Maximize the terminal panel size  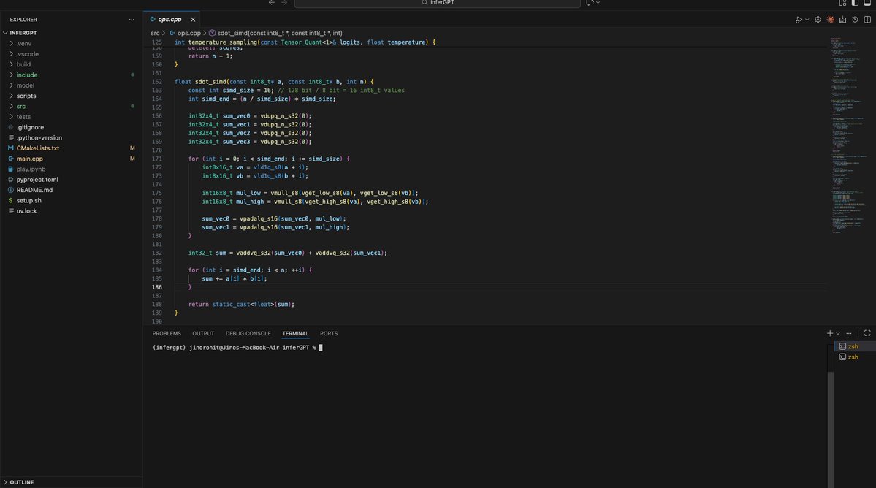867,333
